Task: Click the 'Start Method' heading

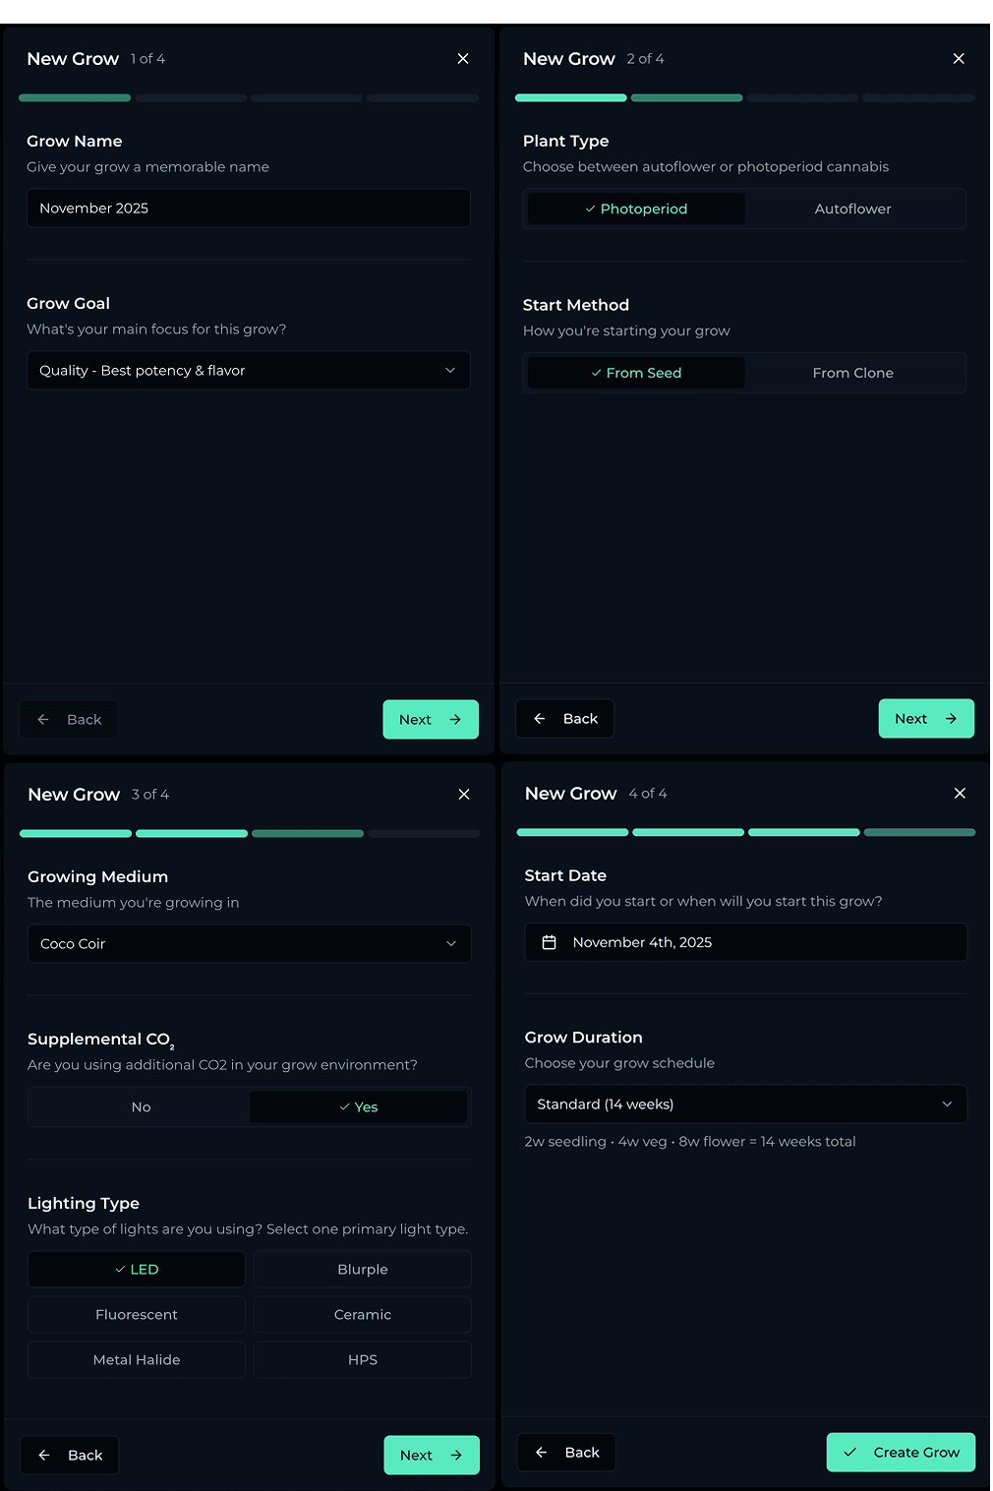Action: click(576, 306)
